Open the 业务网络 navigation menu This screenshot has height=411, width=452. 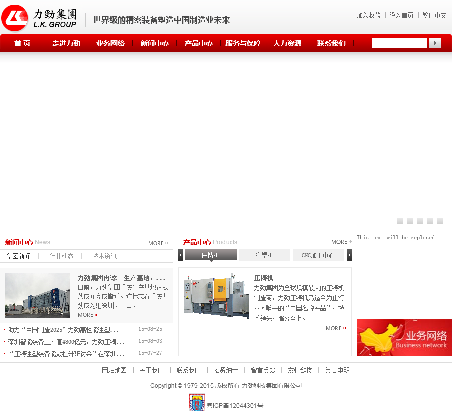click(x=110, y=43)
